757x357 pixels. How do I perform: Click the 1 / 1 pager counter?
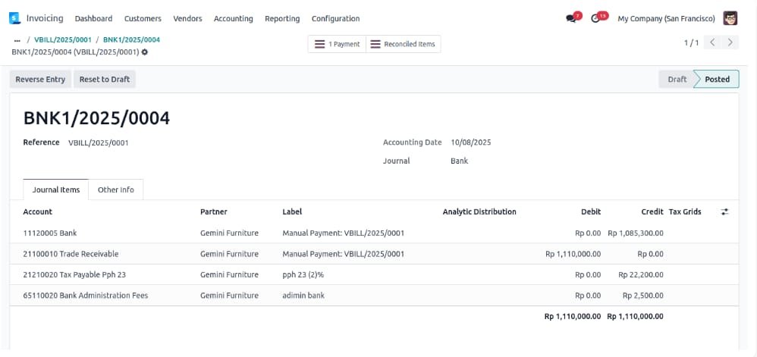point(691,43)
